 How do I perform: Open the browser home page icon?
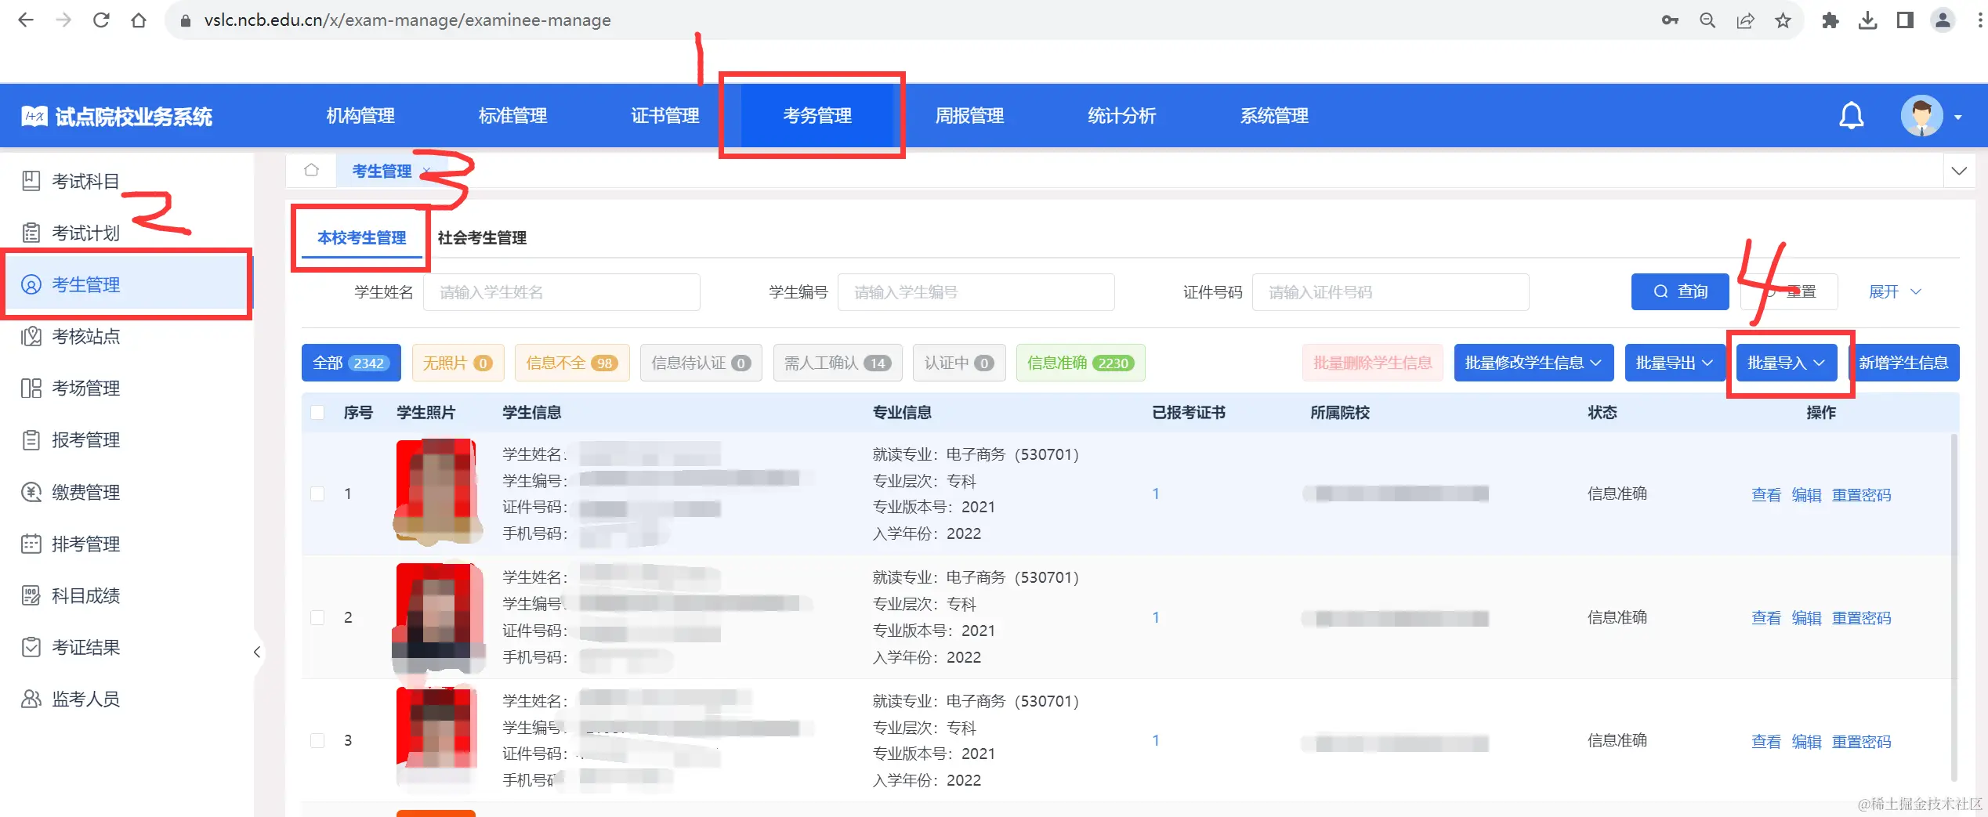139,20
